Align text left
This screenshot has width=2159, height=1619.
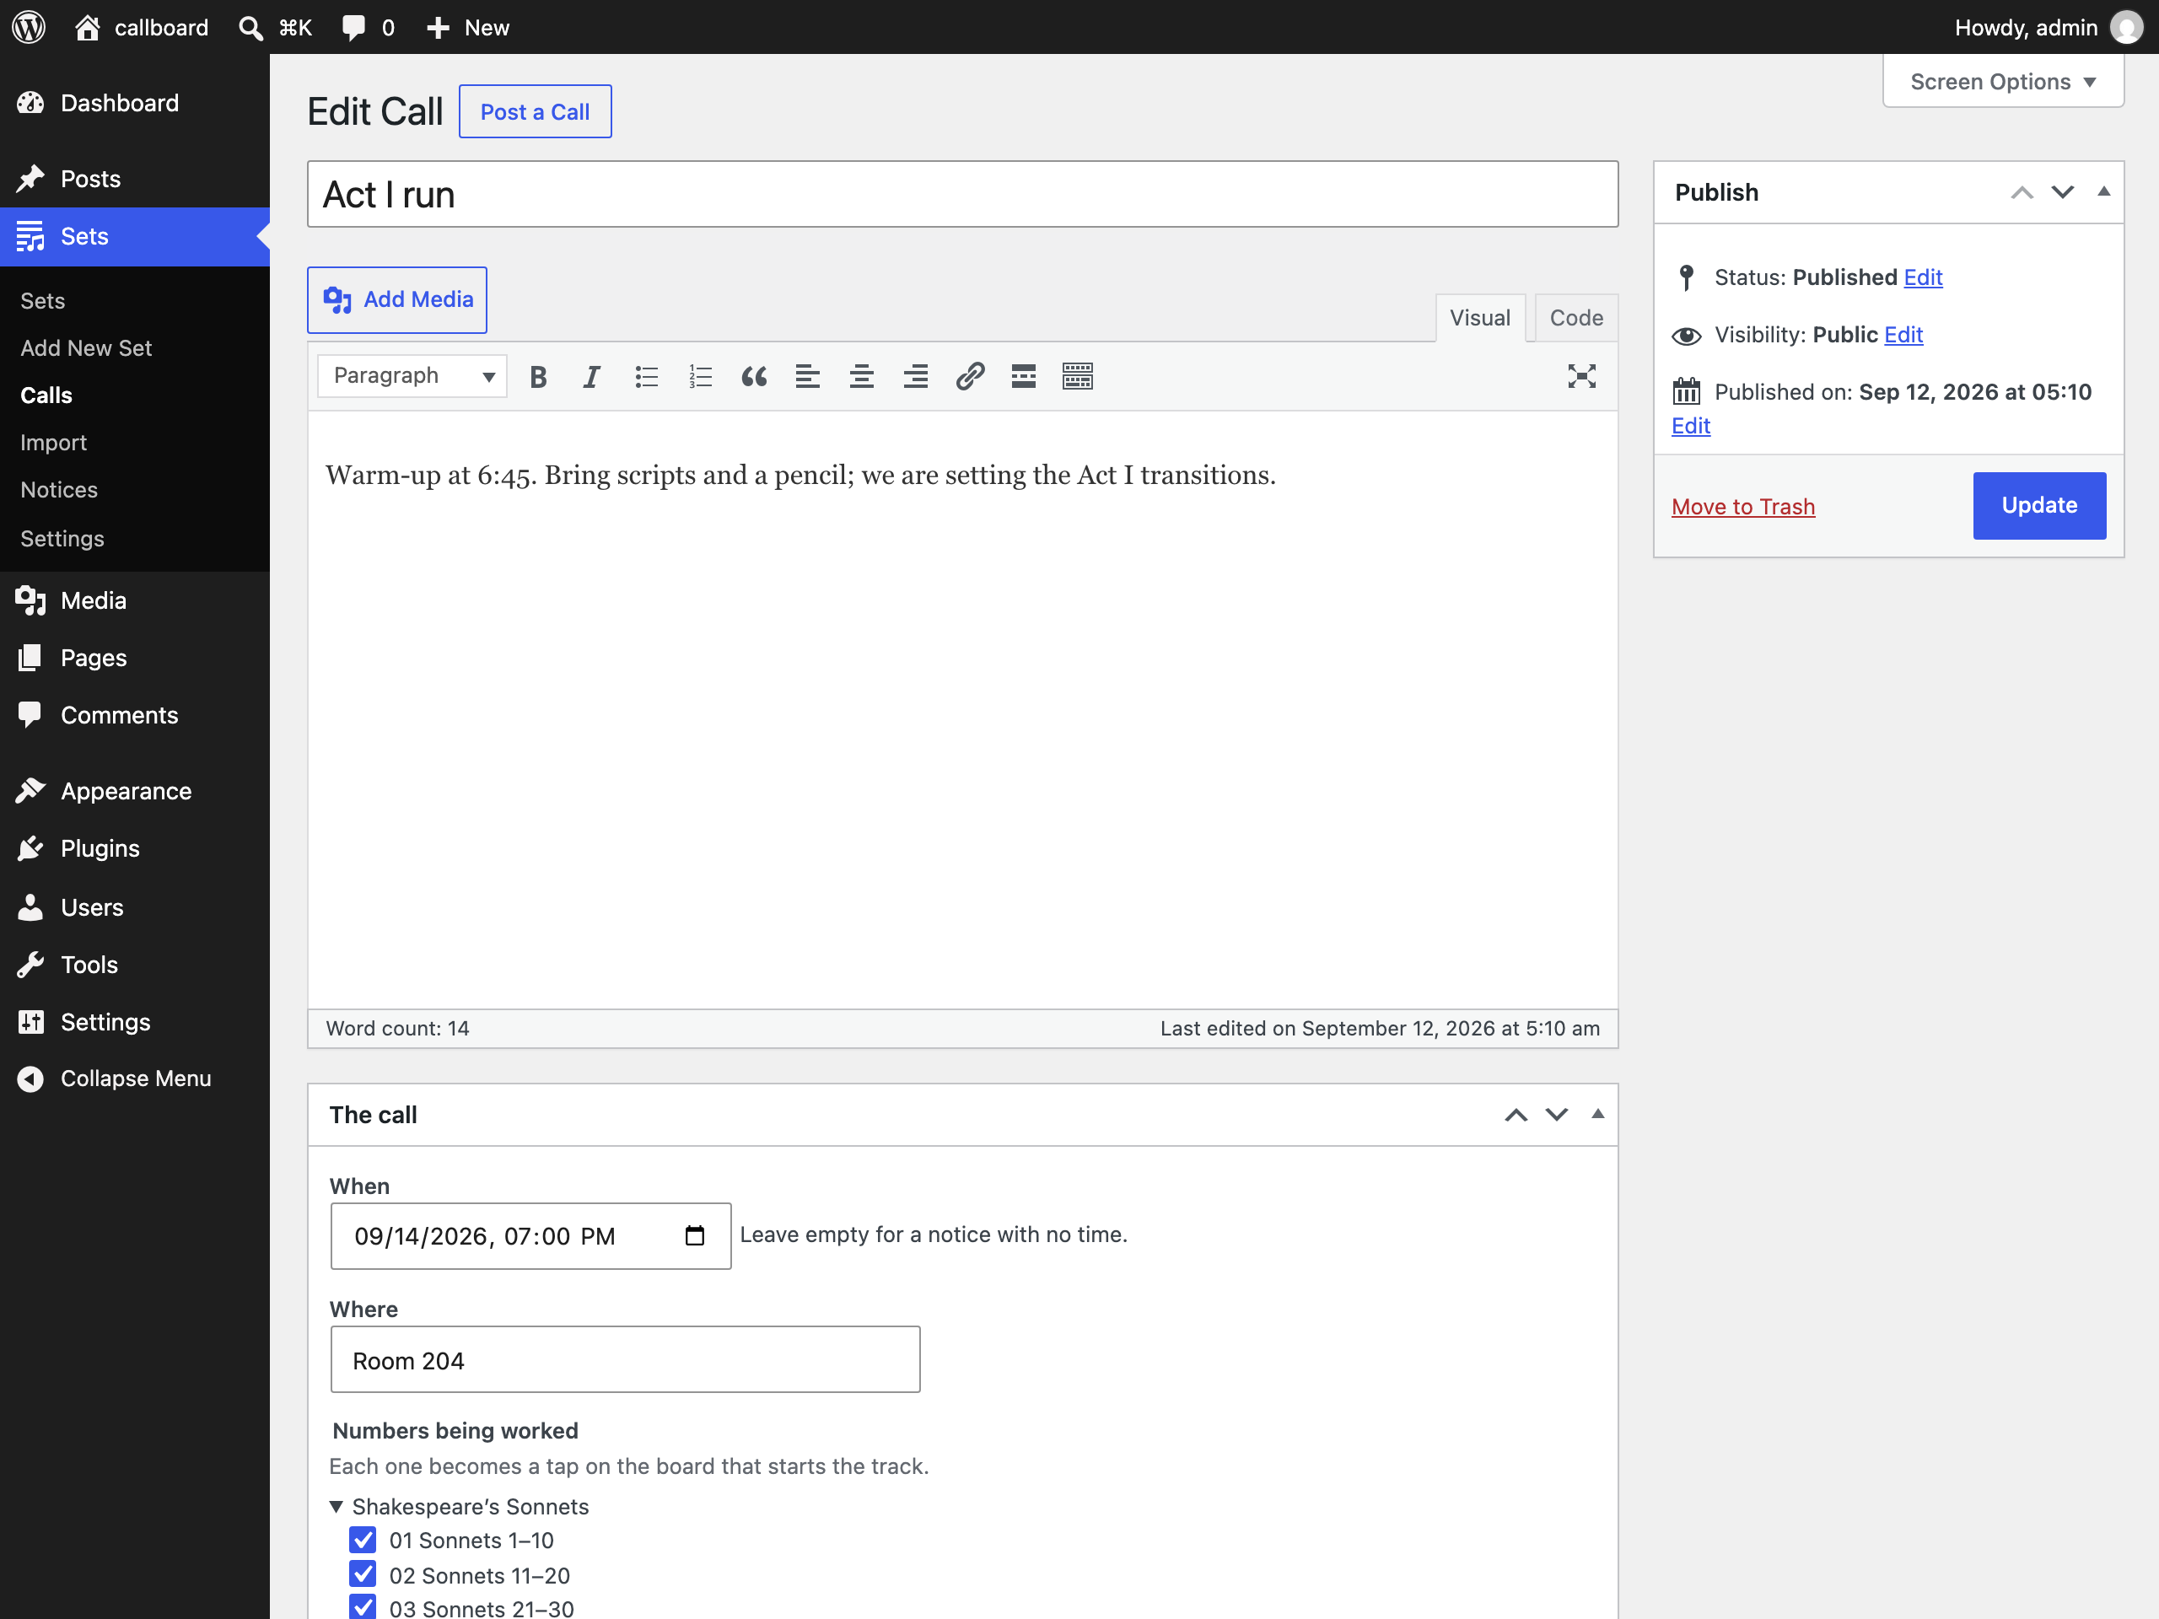point(807,377)
